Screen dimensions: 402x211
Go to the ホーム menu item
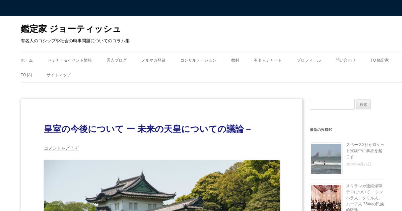27,60
